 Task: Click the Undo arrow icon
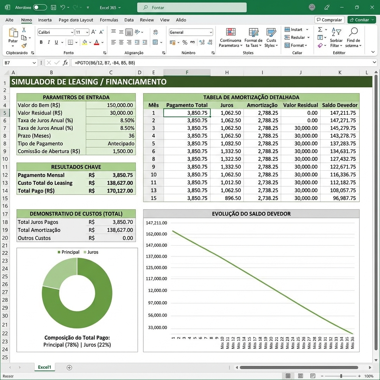(x=62, y=7)
